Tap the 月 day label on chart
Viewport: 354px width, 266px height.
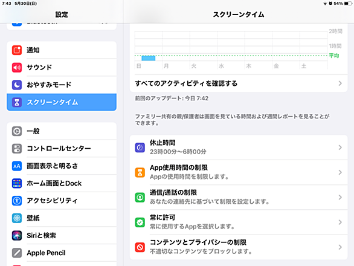click(x=166, y=66)
